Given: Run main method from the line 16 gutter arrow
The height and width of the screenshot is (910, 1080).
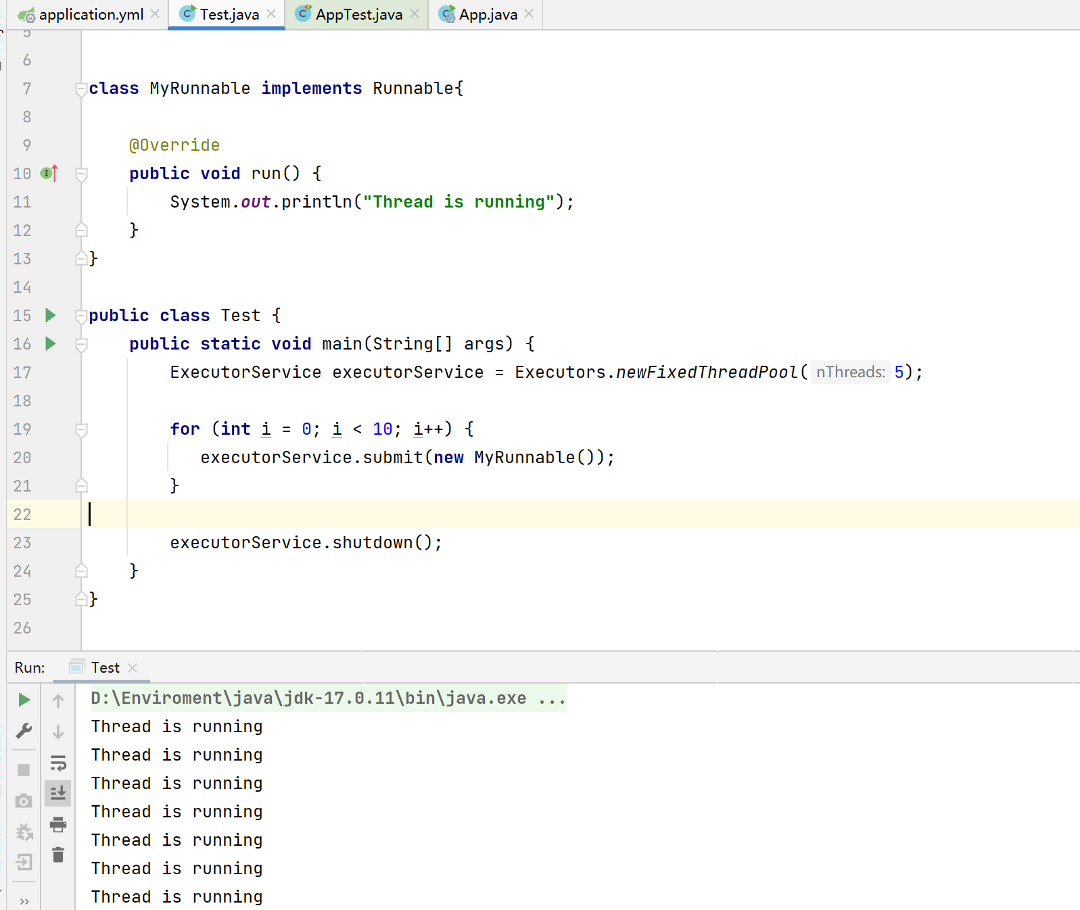Looking at the screenshot, I should pyautogui.click(x=50, y=343).
